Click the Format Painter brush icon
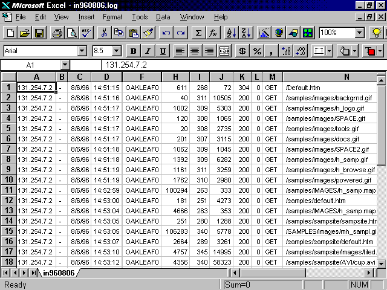Viewport: 387px width, 290px height. (x=148, y=33)
